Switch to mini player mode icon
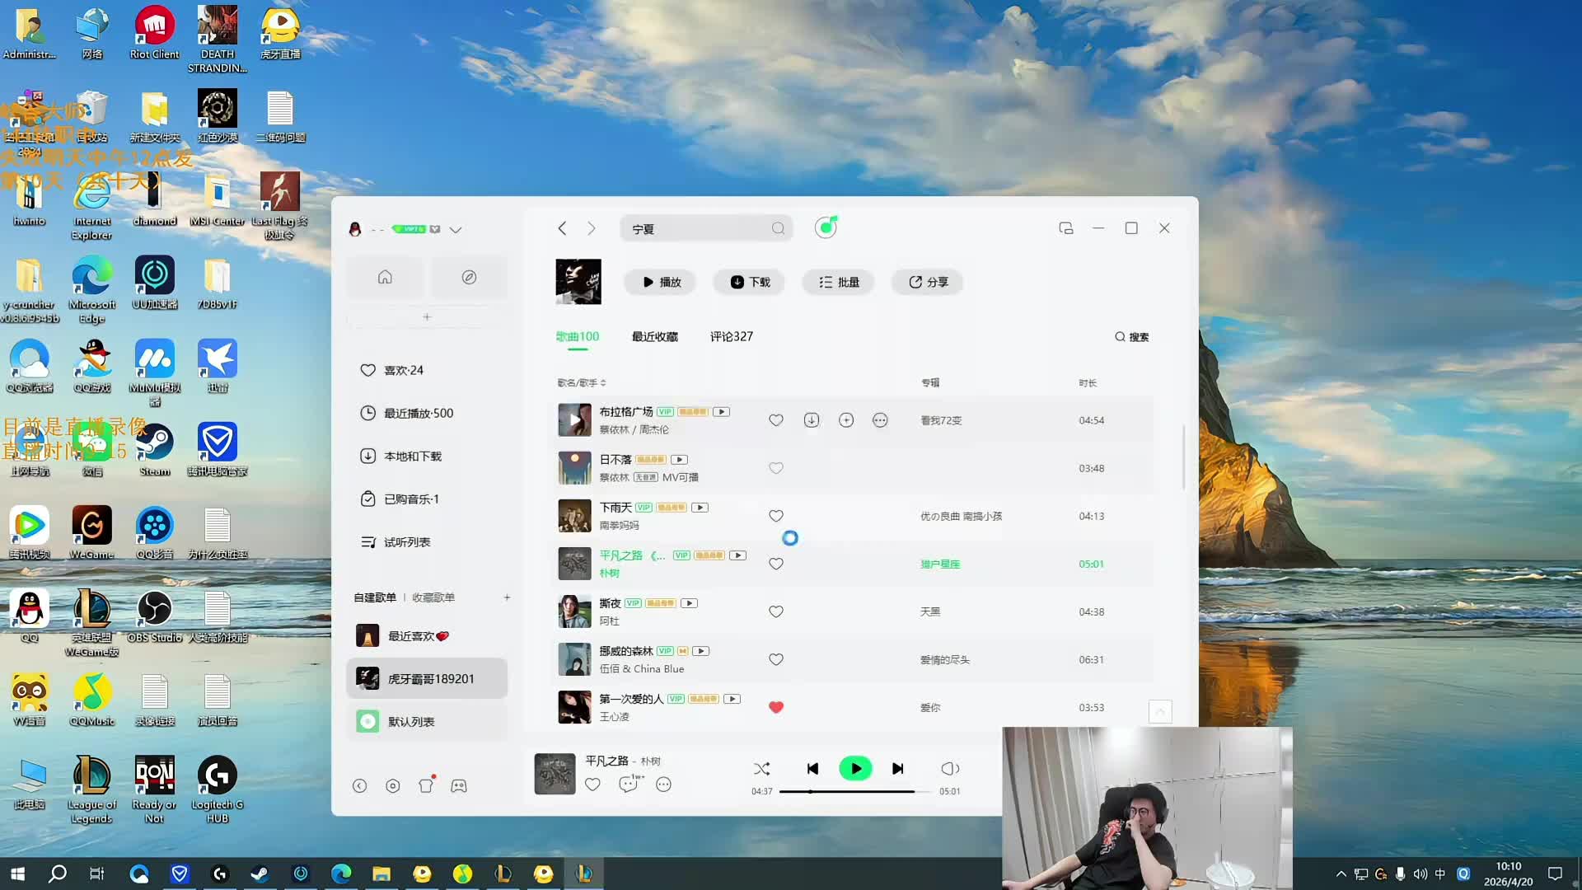This screenshot has width=1582, height=890. [x=1065, y=228]
